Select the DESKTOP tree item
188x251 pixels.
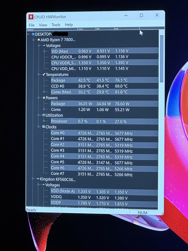point(51,34)
